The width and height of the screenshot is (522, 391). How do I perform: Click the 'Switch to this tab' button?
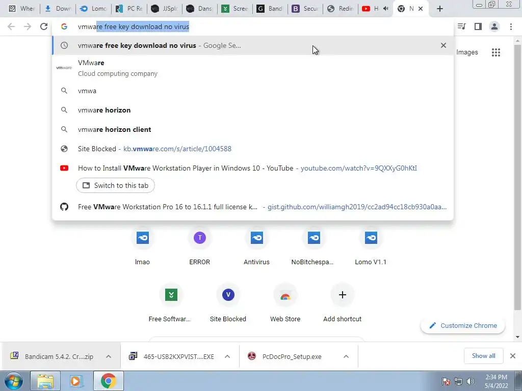pos(115,185)
